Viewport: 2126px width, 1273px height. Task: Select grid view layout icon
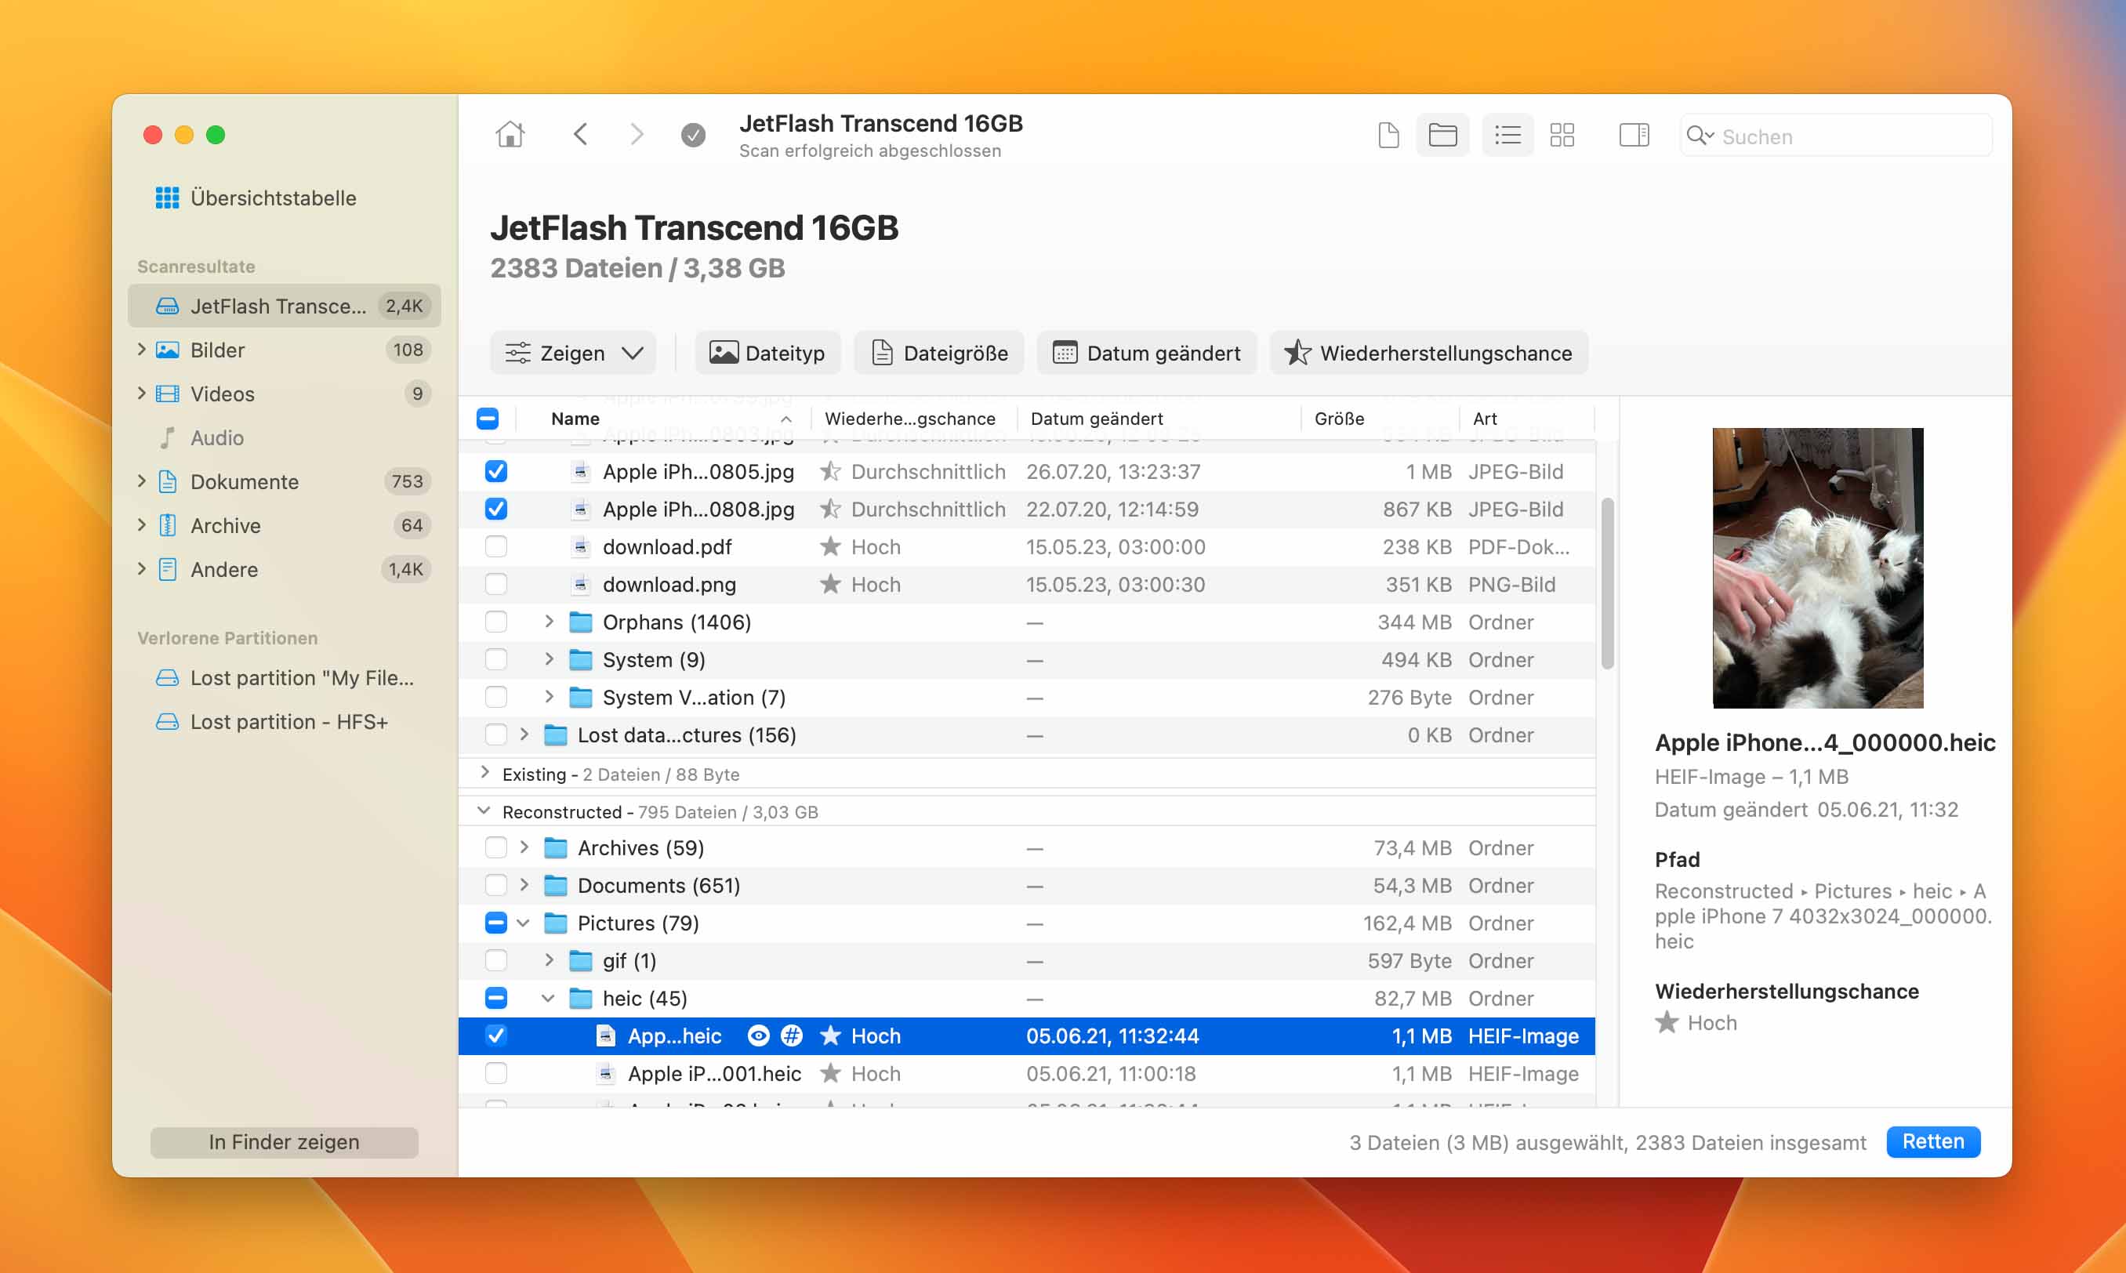[x=1562, y=135]
